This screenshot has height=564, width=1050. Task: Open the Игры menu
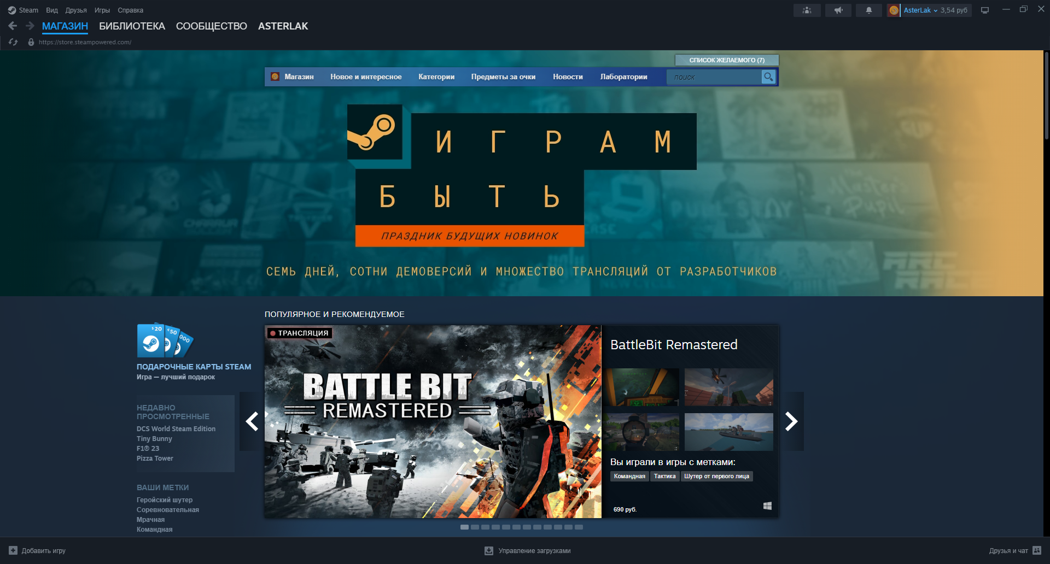click(102, 10)
